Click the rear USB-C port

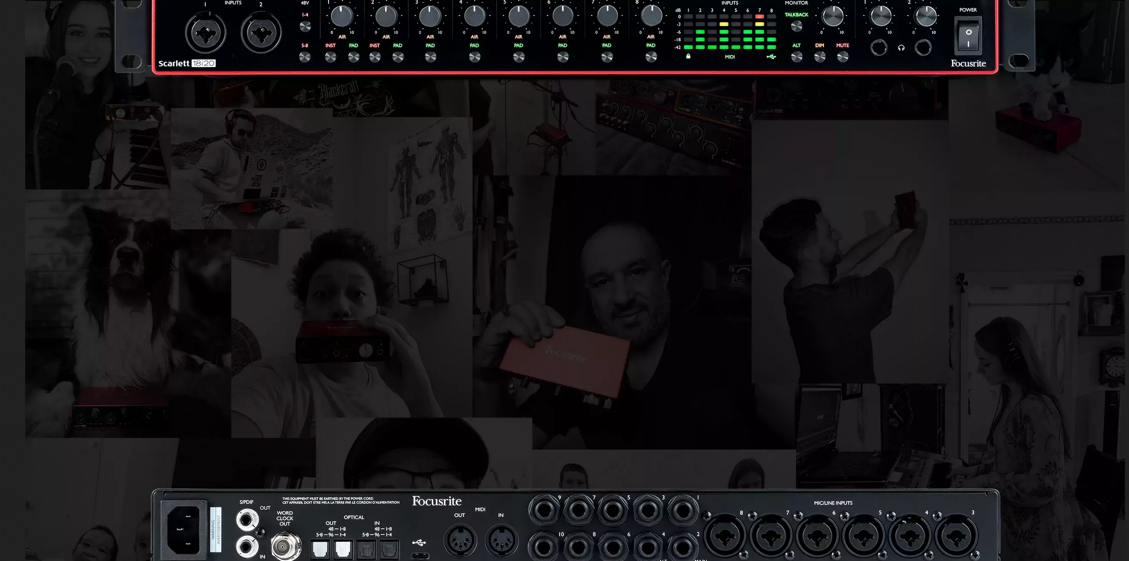(x=420, y=556)
